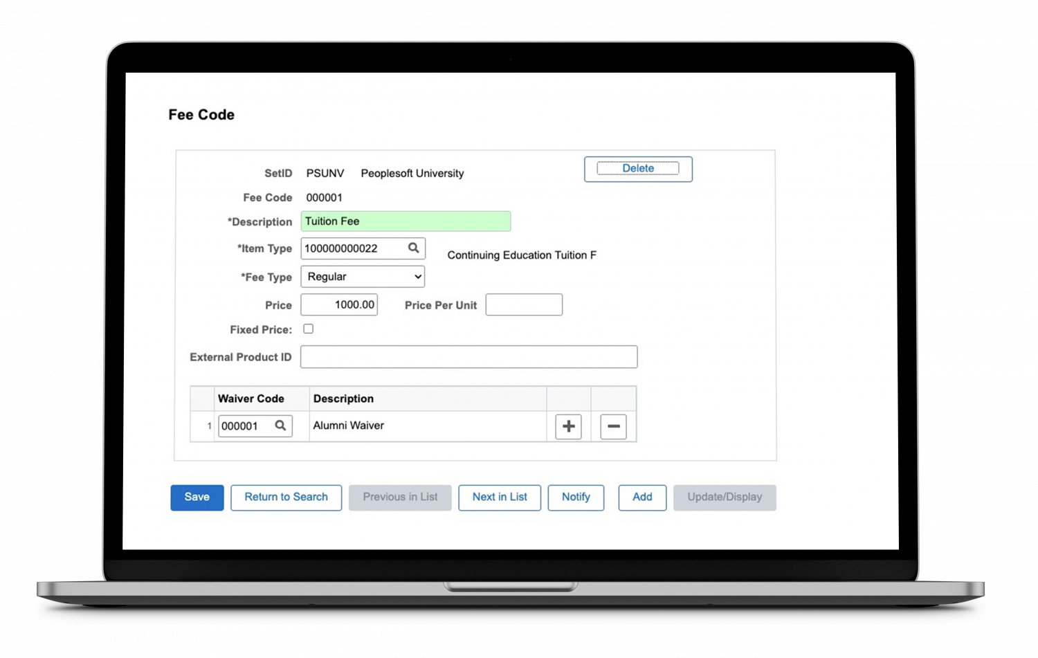
Task: Click the empty Price Per Unit field
Action: 524,305
